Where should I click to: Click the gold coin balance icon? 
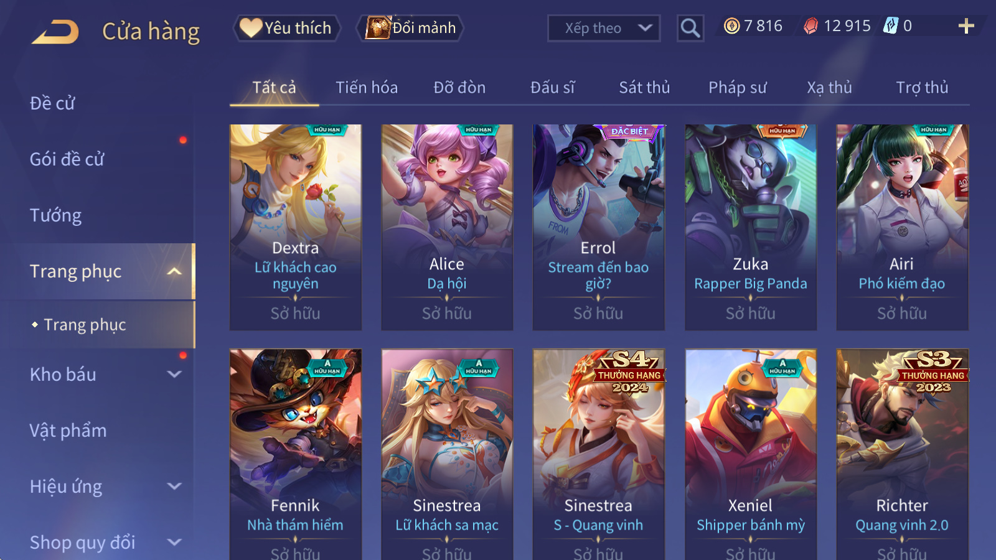732,26
